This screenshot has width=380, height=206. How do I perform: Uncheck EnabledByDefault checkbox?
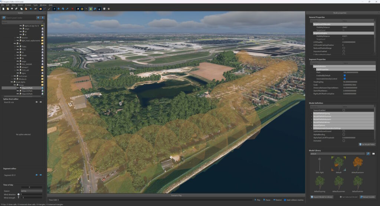coord(344,75)
